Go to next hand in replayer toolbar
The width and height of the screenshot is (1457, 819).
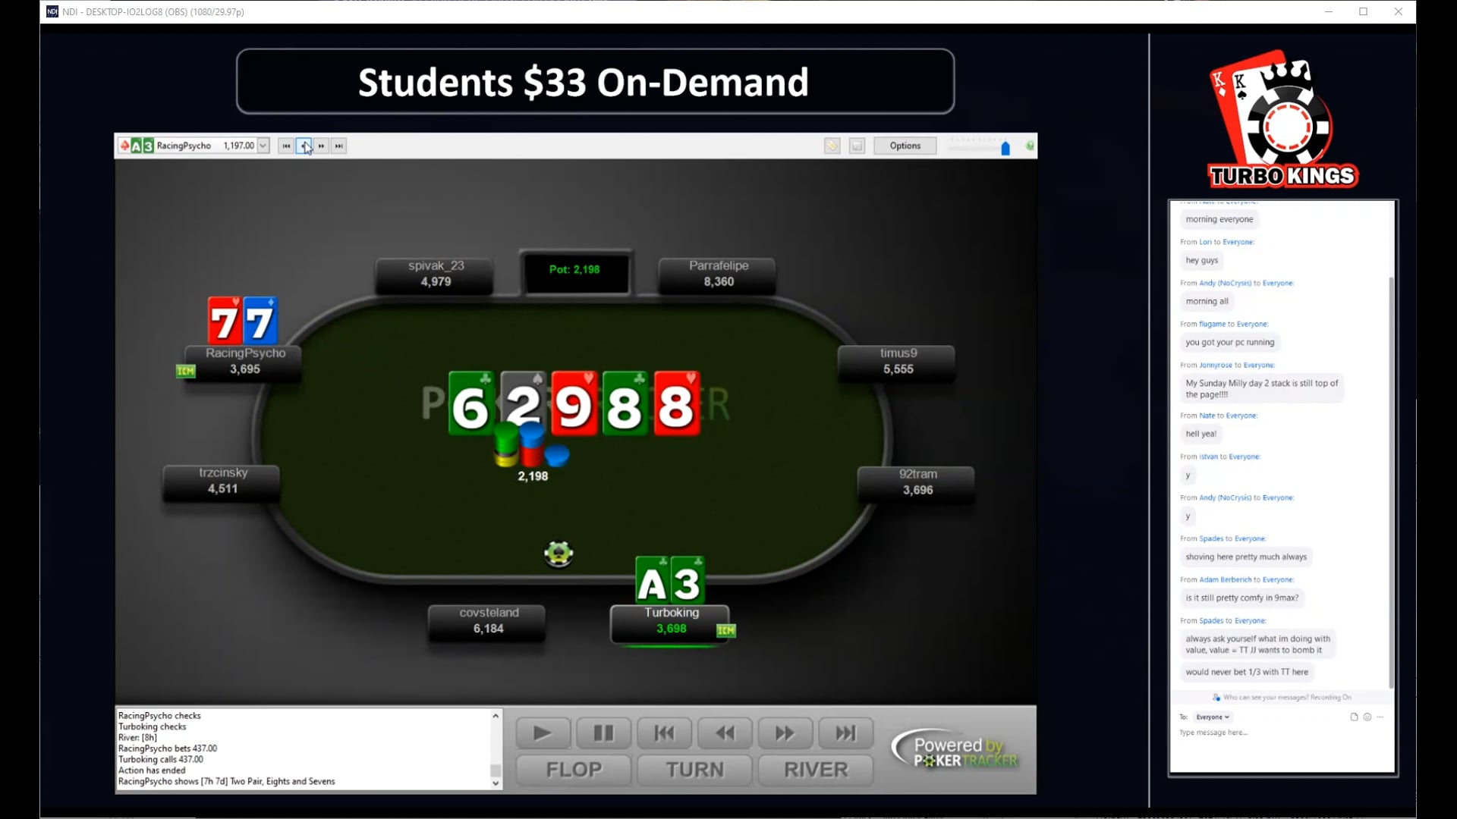click(x=322, y=146)
